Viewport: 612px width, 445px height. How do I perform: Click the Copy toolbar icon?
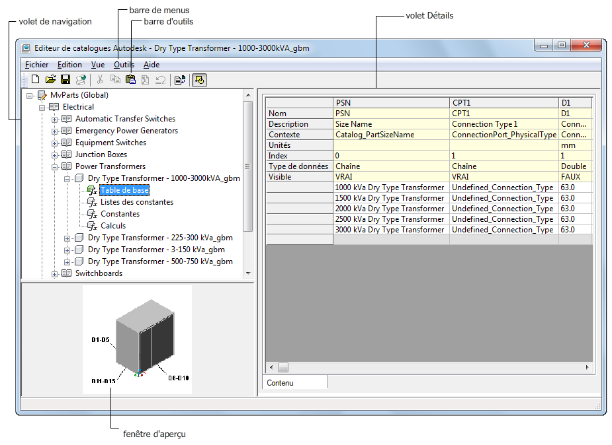pos(115,79)
